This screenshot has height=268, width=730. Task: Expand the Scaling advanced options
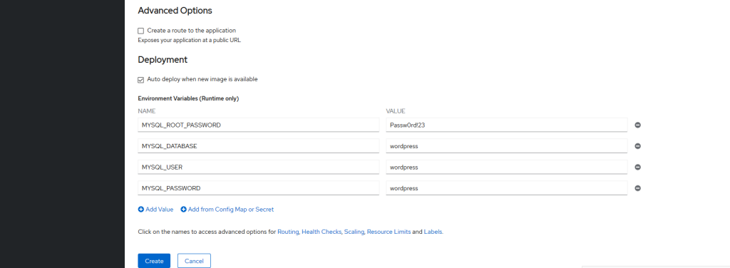tap(354, 231)
